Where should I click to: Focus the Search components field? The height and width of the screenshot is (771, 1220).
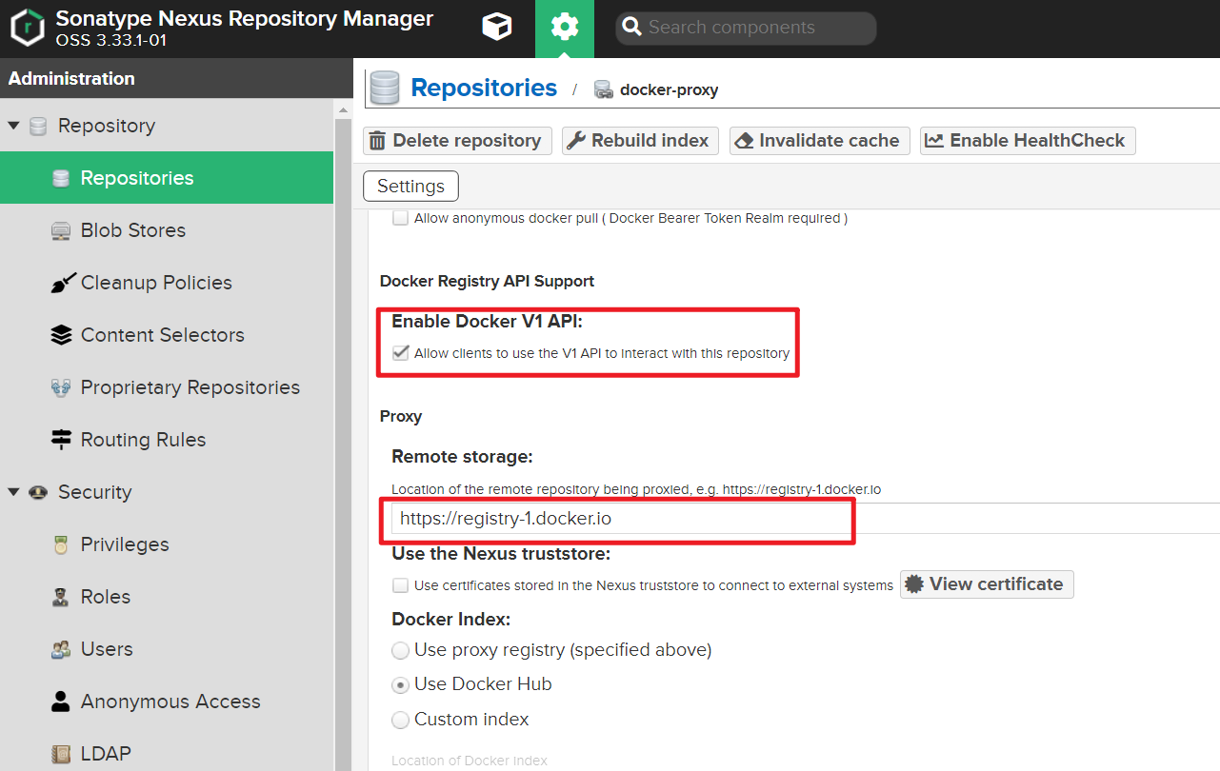point(746,28)
